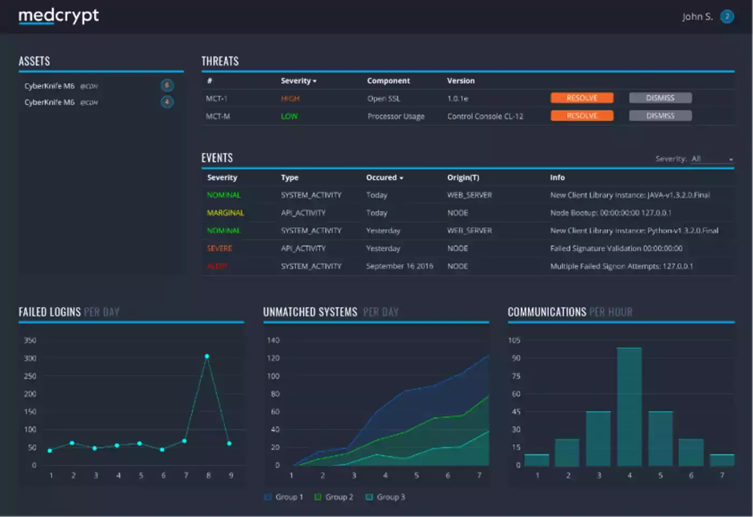
Task: Sort events by Occured column
Action: pos(385,177)
